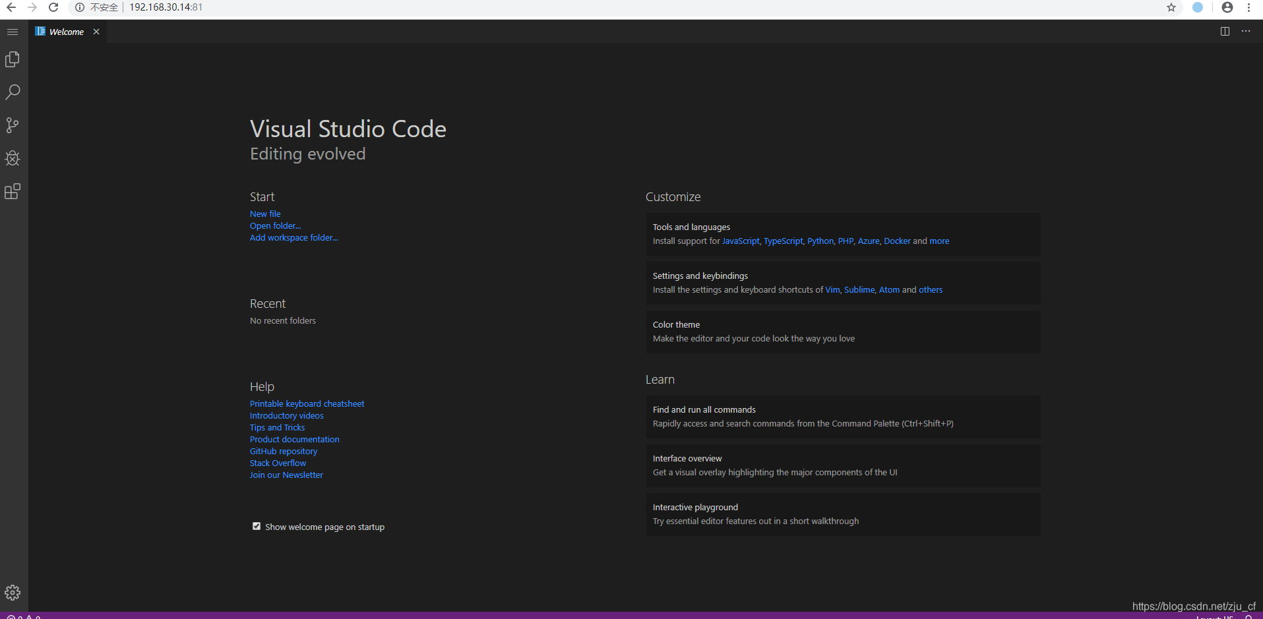Install Vim keybindings
The width and height of the screenshot is (1263, 619).
832,289
